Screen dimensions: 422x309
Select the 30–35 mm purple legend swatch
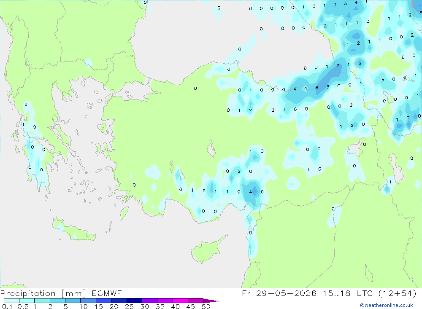(x=149, y=301)
